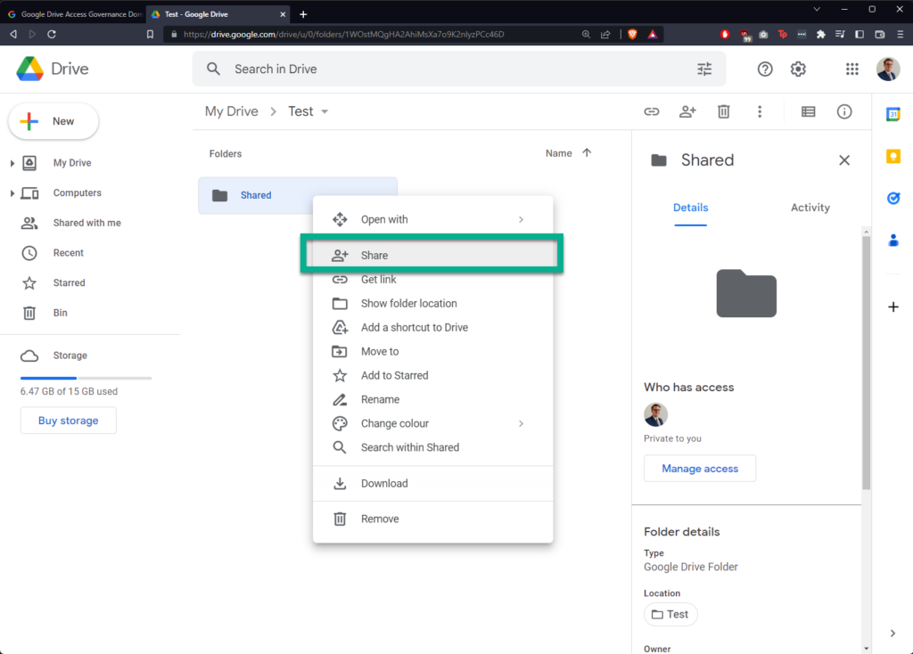Open the more actions three-dot menu

coord(760,111)
